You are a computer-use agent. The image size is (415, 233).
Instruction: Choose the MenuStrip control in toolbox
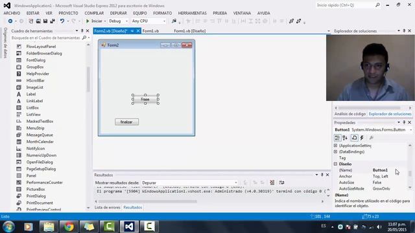[x=35, y=128]
